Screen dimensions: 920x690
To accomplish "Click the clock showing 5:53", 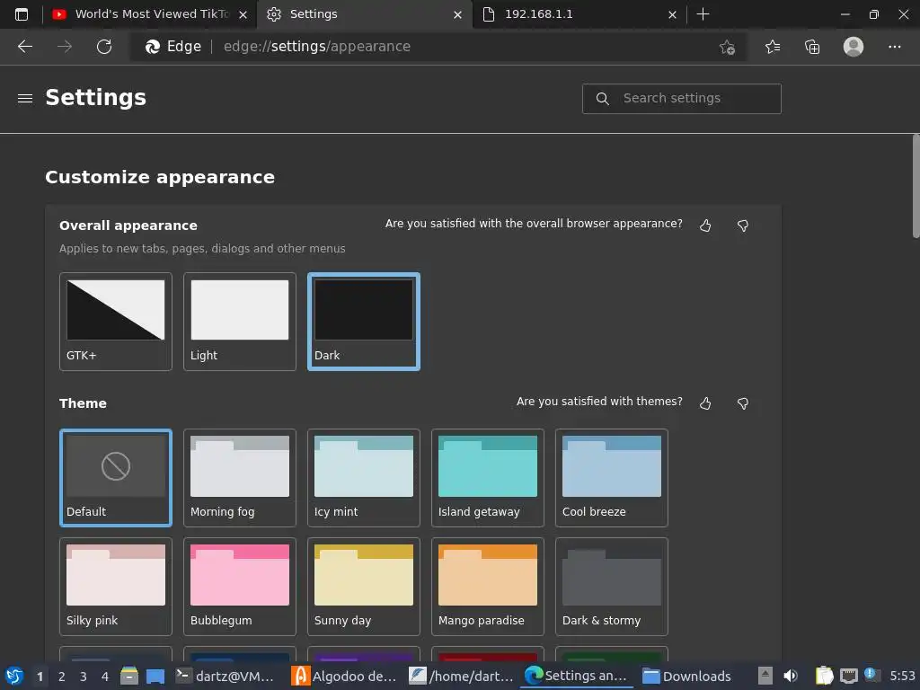I will [x=902, y=676].
